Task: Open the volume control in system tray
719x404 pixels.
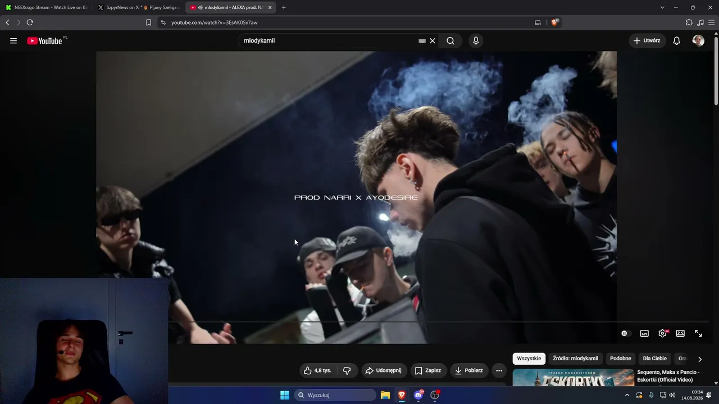Action: coord(672,395)
